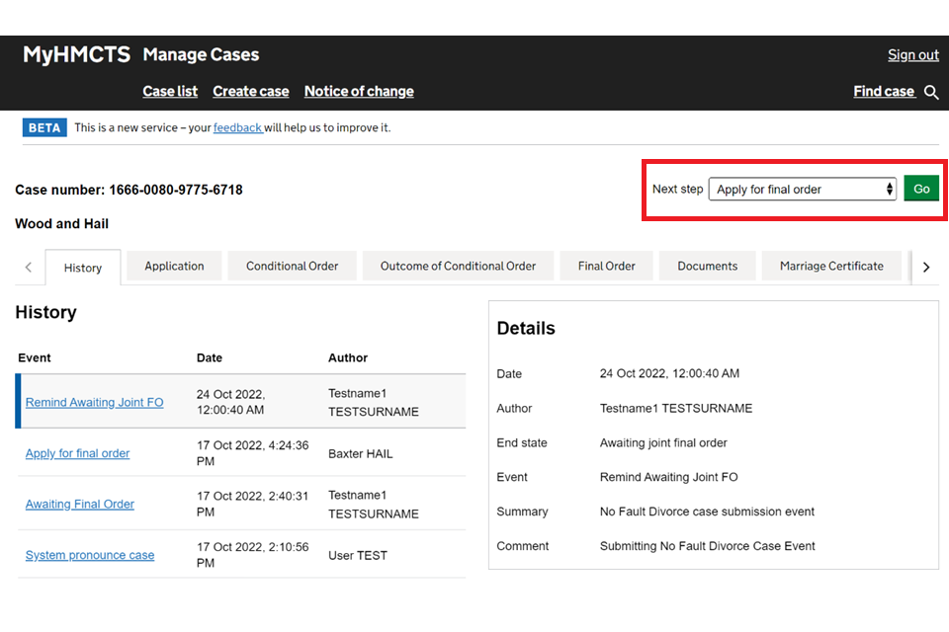Viewport: 949px width, 632px height.
Task: Open the Apply for final order event link
Action: tap(77, 453)
